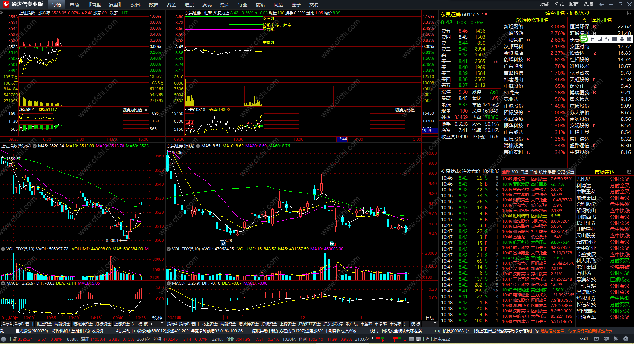Image resolution: width=634 pixels, height=344 pixels.
Task: Click the back arrow in the title bar
Action: coord(602,4)
